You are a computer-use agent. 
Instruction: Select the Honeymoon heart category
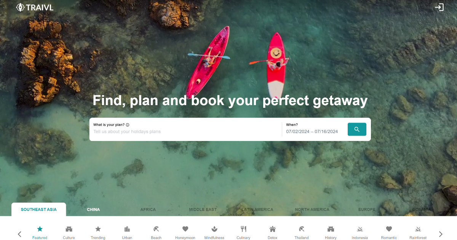point(185,232)
